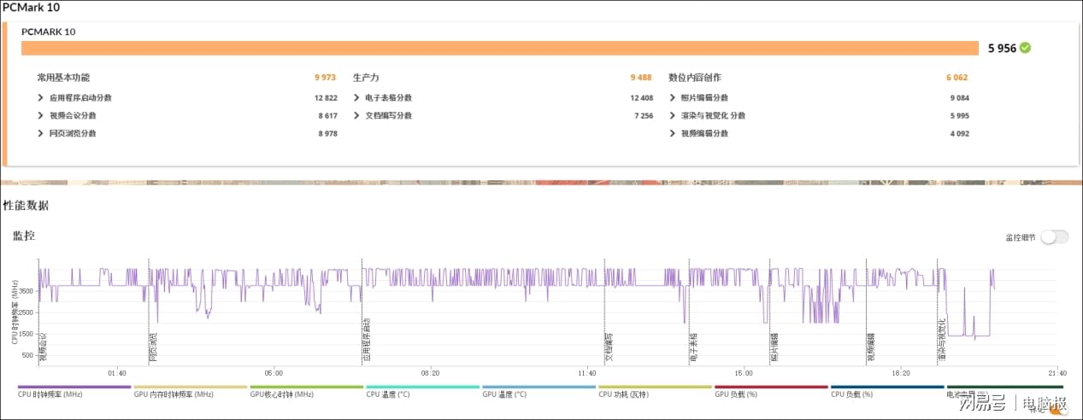This screenshot has height=420, width=1083.
Task: Select the 常用基本功能 group heading
Action: (x=63, y=78)
